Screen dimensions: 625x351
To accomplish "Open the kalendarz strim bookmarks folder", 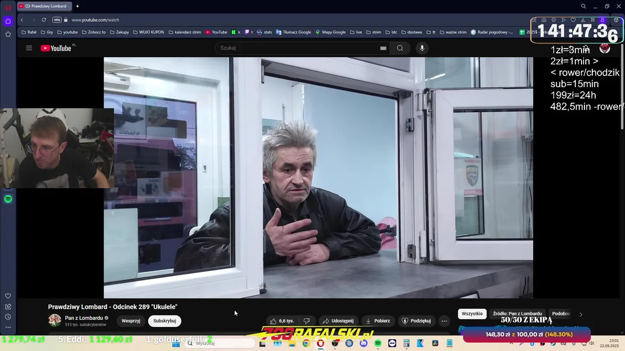I will (x=185, y=32).
